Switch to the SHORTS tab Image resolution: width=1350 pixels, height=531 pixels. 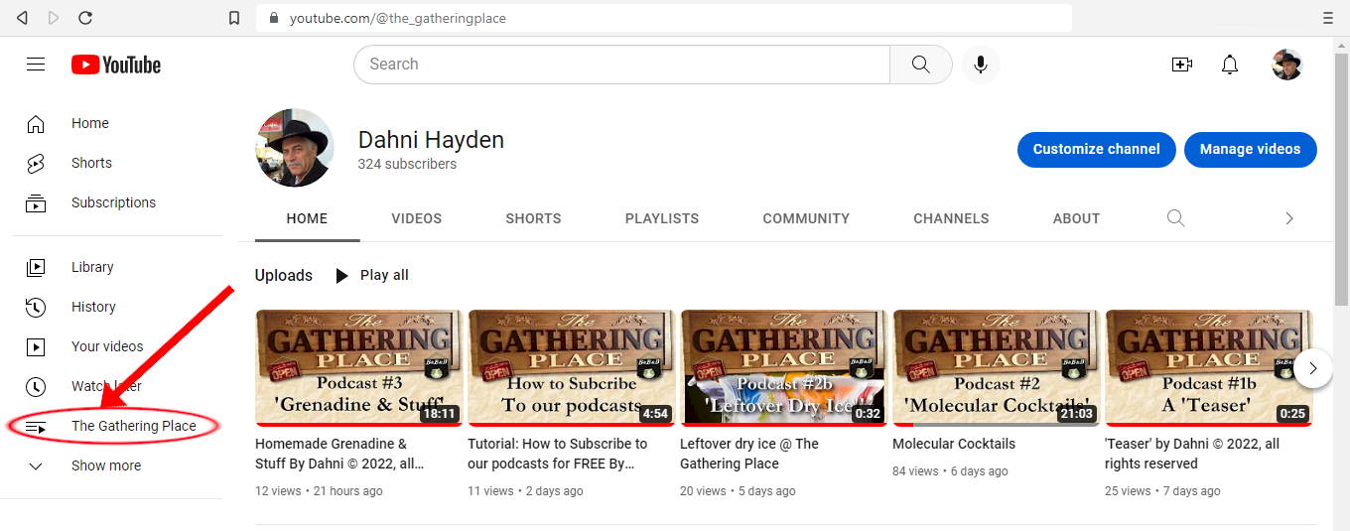click(533, 218)
